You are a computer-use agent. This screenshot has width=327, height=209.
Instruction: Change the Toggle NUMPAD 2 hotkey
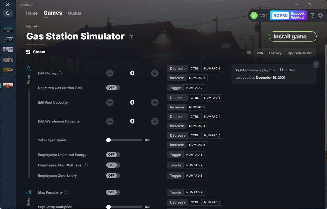(186, 88)
